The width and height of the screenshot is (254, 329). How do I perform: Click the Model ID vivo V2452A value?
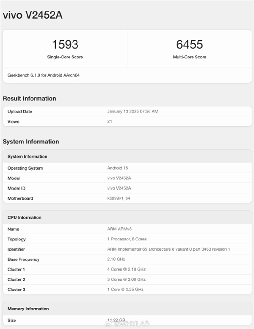(x=119, y=188)
